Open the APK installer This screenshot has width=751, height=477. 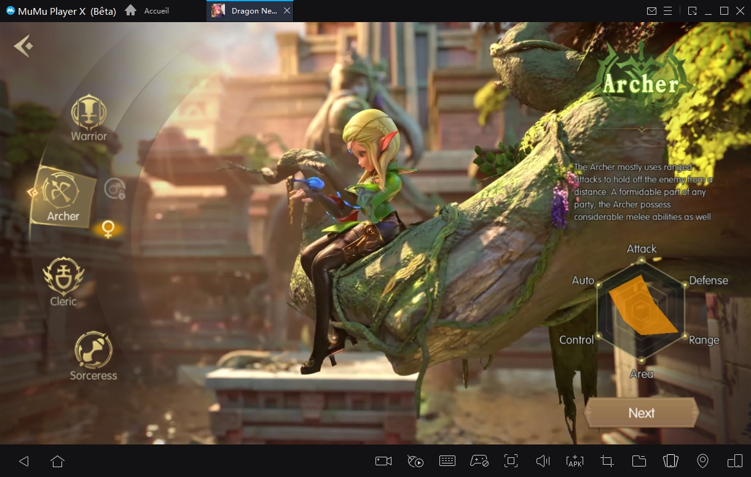[x=575, y=461]
